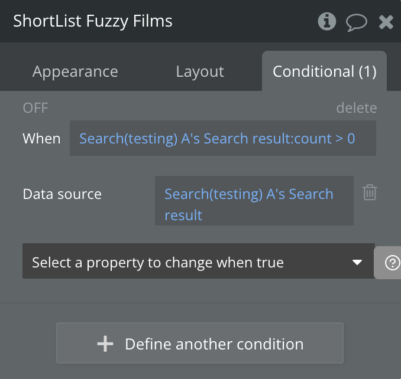Viewport: 401px width, 379px height.
Task: Click the 'When' label
Action: [x=41, y=139]
